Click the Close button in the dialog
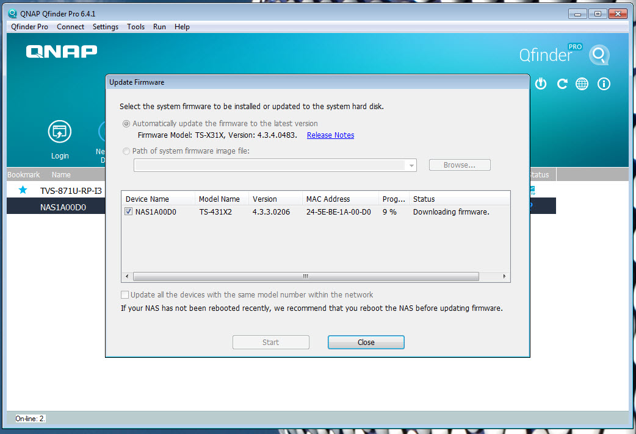 366,342
